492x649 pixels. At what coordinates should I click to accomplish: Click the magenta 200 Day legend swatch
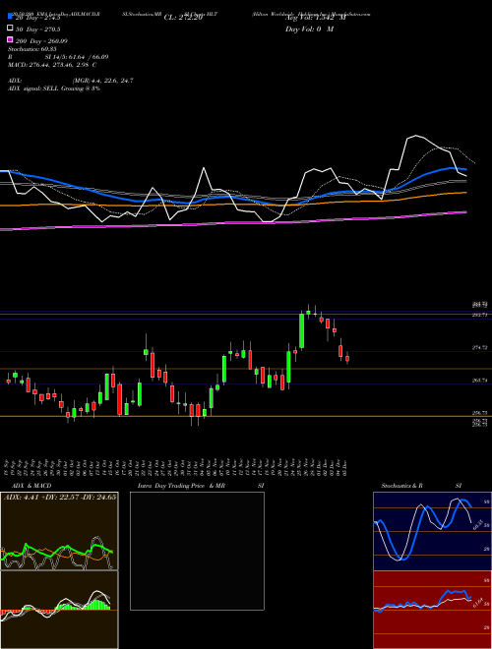pos(11,39)
